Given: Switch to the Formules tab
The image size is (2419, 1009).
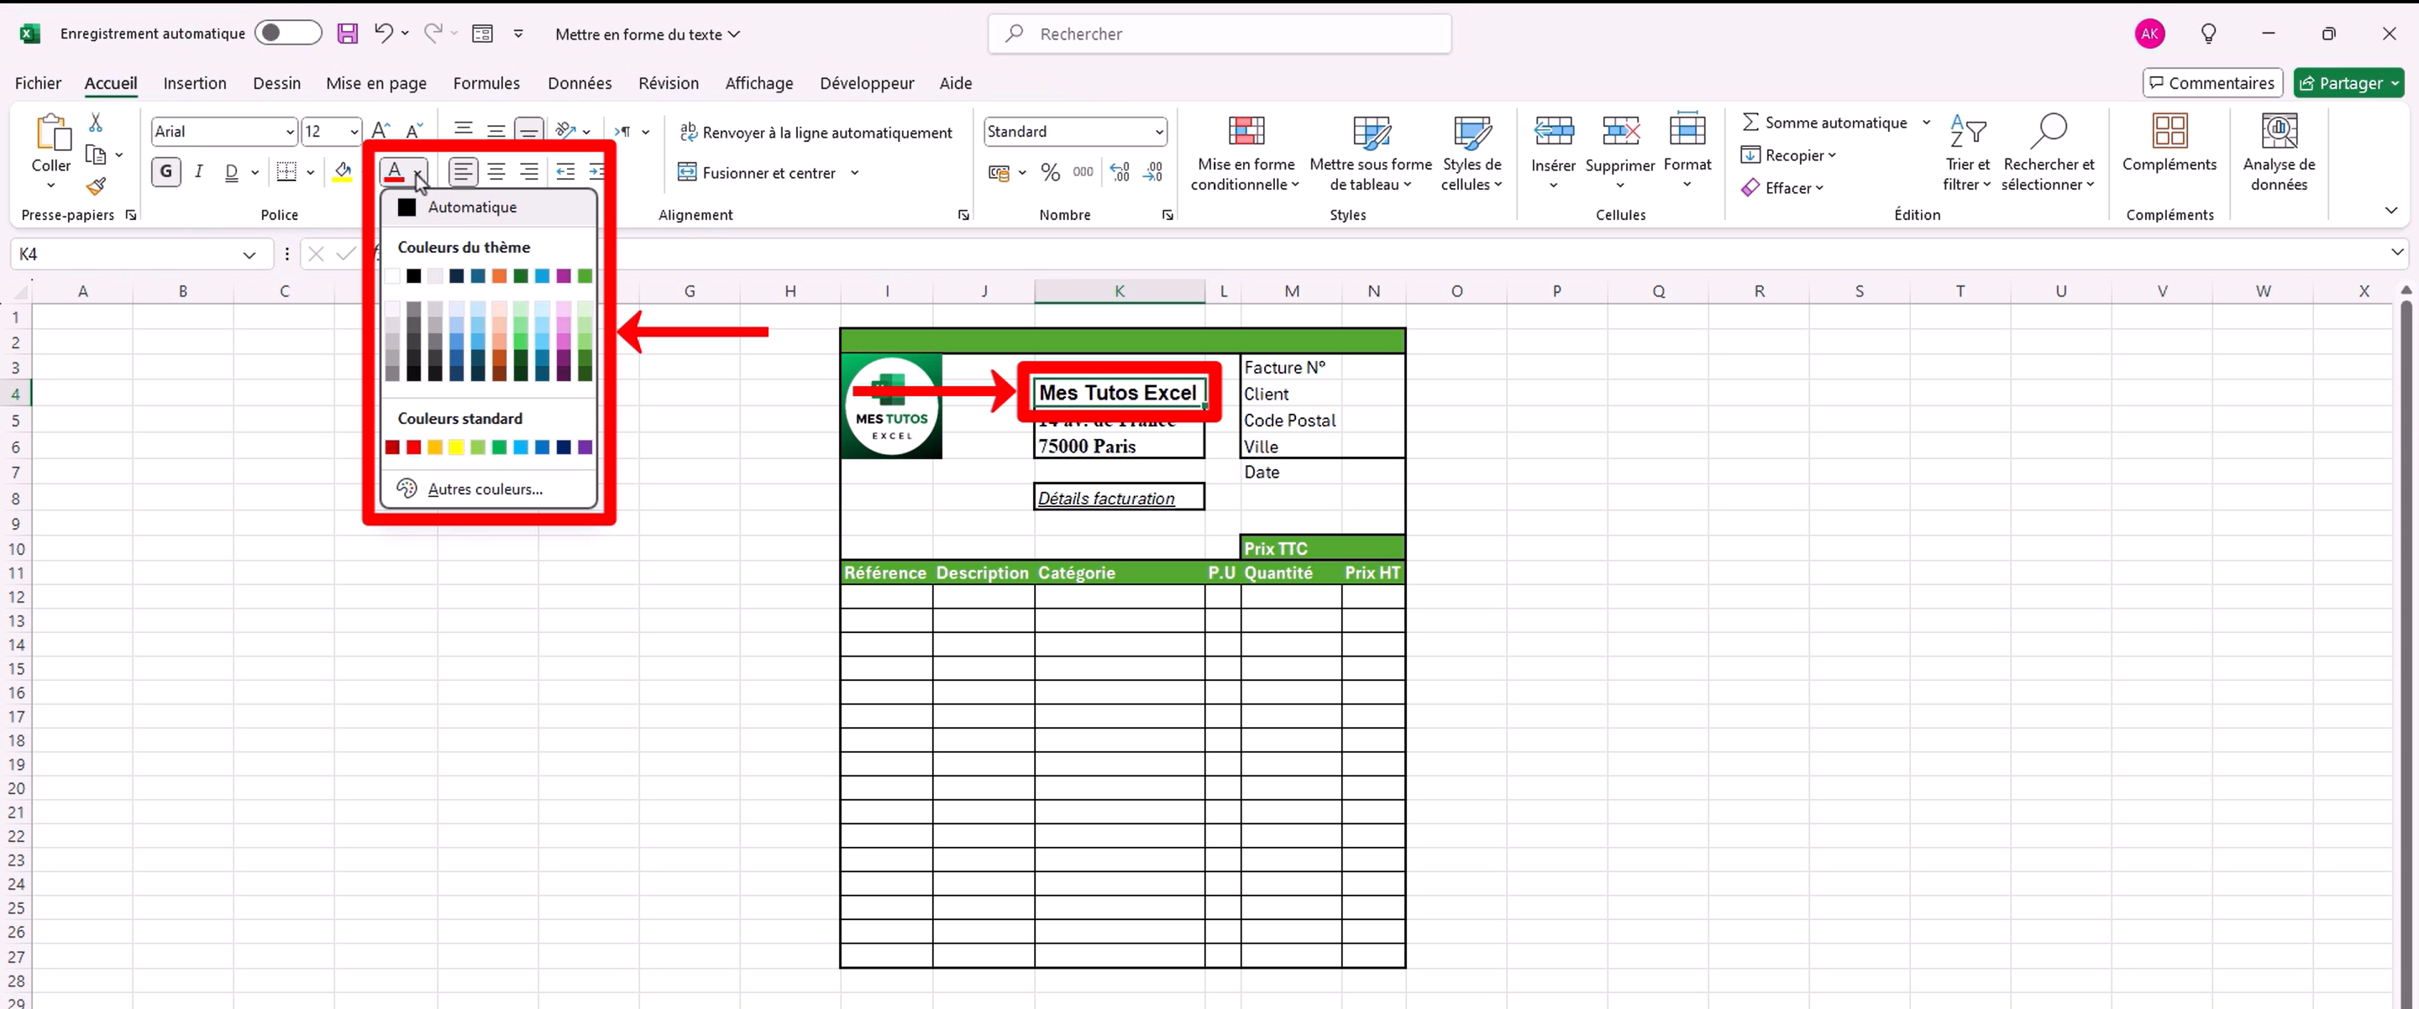Looking at the screenshot, I should coord(485,82).
